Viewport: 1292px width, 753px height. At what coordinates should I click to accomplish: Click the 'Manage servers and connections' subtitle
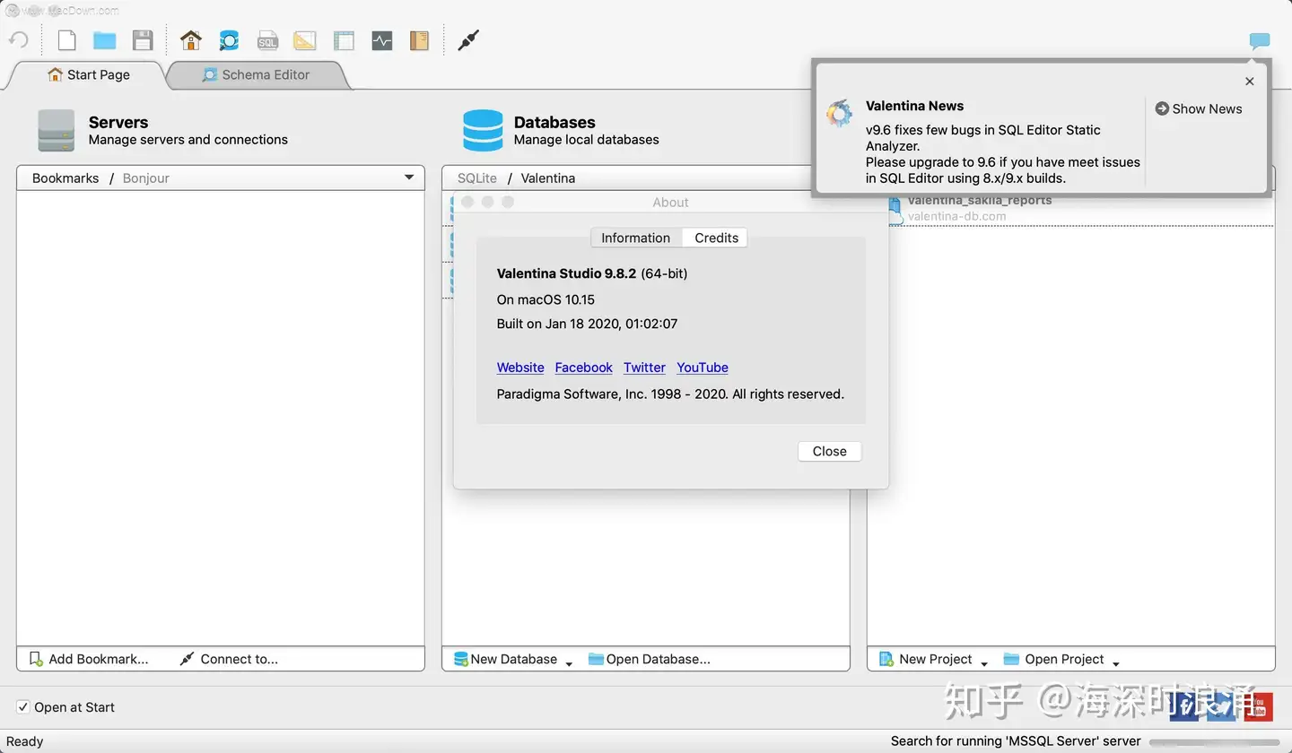[x=188, y=140]
